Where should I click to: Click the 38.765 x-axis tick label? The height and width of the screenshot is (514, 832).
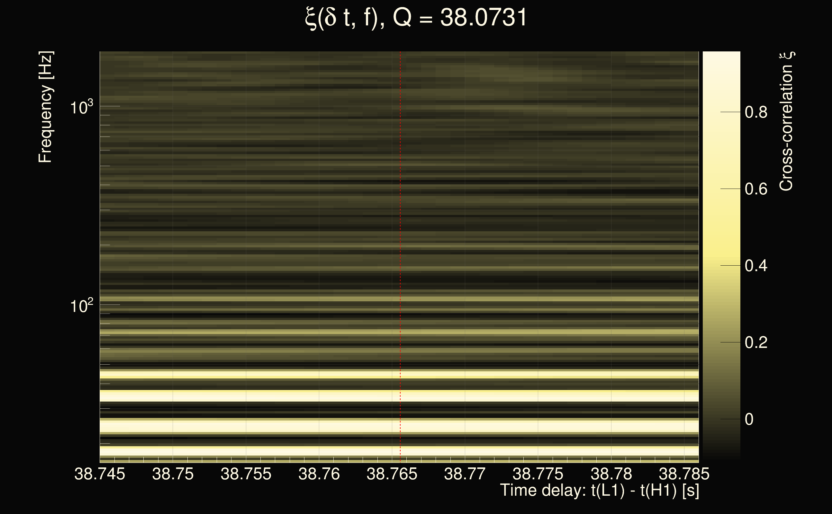click(392, 474)
